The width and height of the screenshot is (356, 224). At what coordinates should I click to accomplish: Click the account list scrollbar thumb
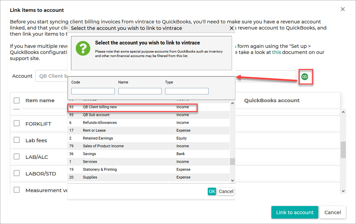pyautogui.click(x=232, y=162)
